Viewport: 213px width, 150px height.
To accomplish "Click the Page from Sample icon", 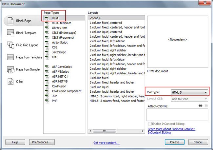I will [10, 69].
